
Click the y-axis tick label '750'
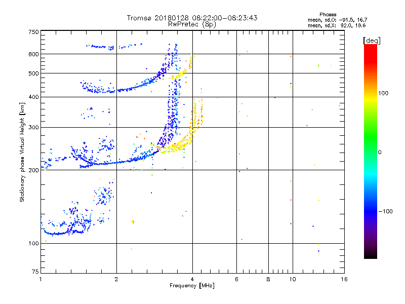pos(33,32)
